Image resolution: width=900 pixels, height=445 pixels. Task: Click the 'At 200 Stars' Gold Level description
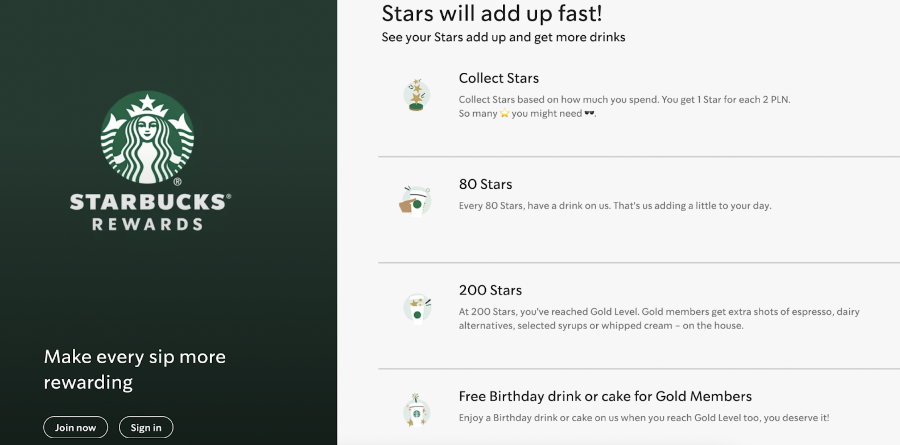[x=659, y=319]
